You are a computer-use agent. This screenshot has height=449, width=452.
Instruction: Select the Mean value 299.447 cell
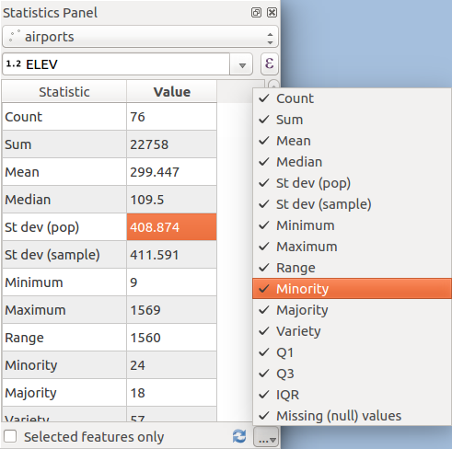click(171, 172)
